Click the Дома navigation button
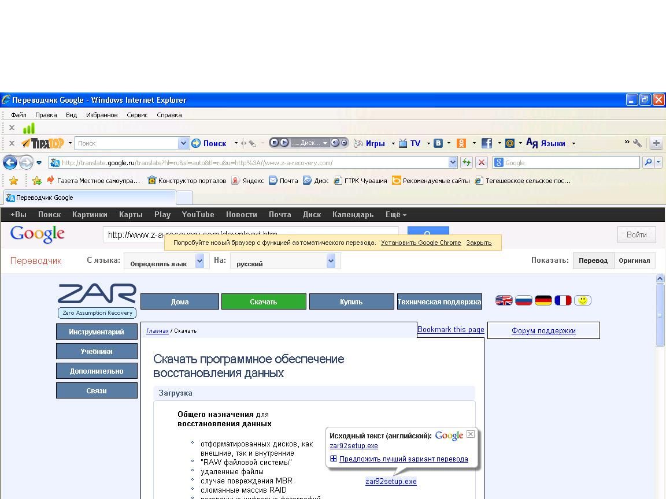Image resolution: width=666 pixels, height=499 pixels. (180, 301)
